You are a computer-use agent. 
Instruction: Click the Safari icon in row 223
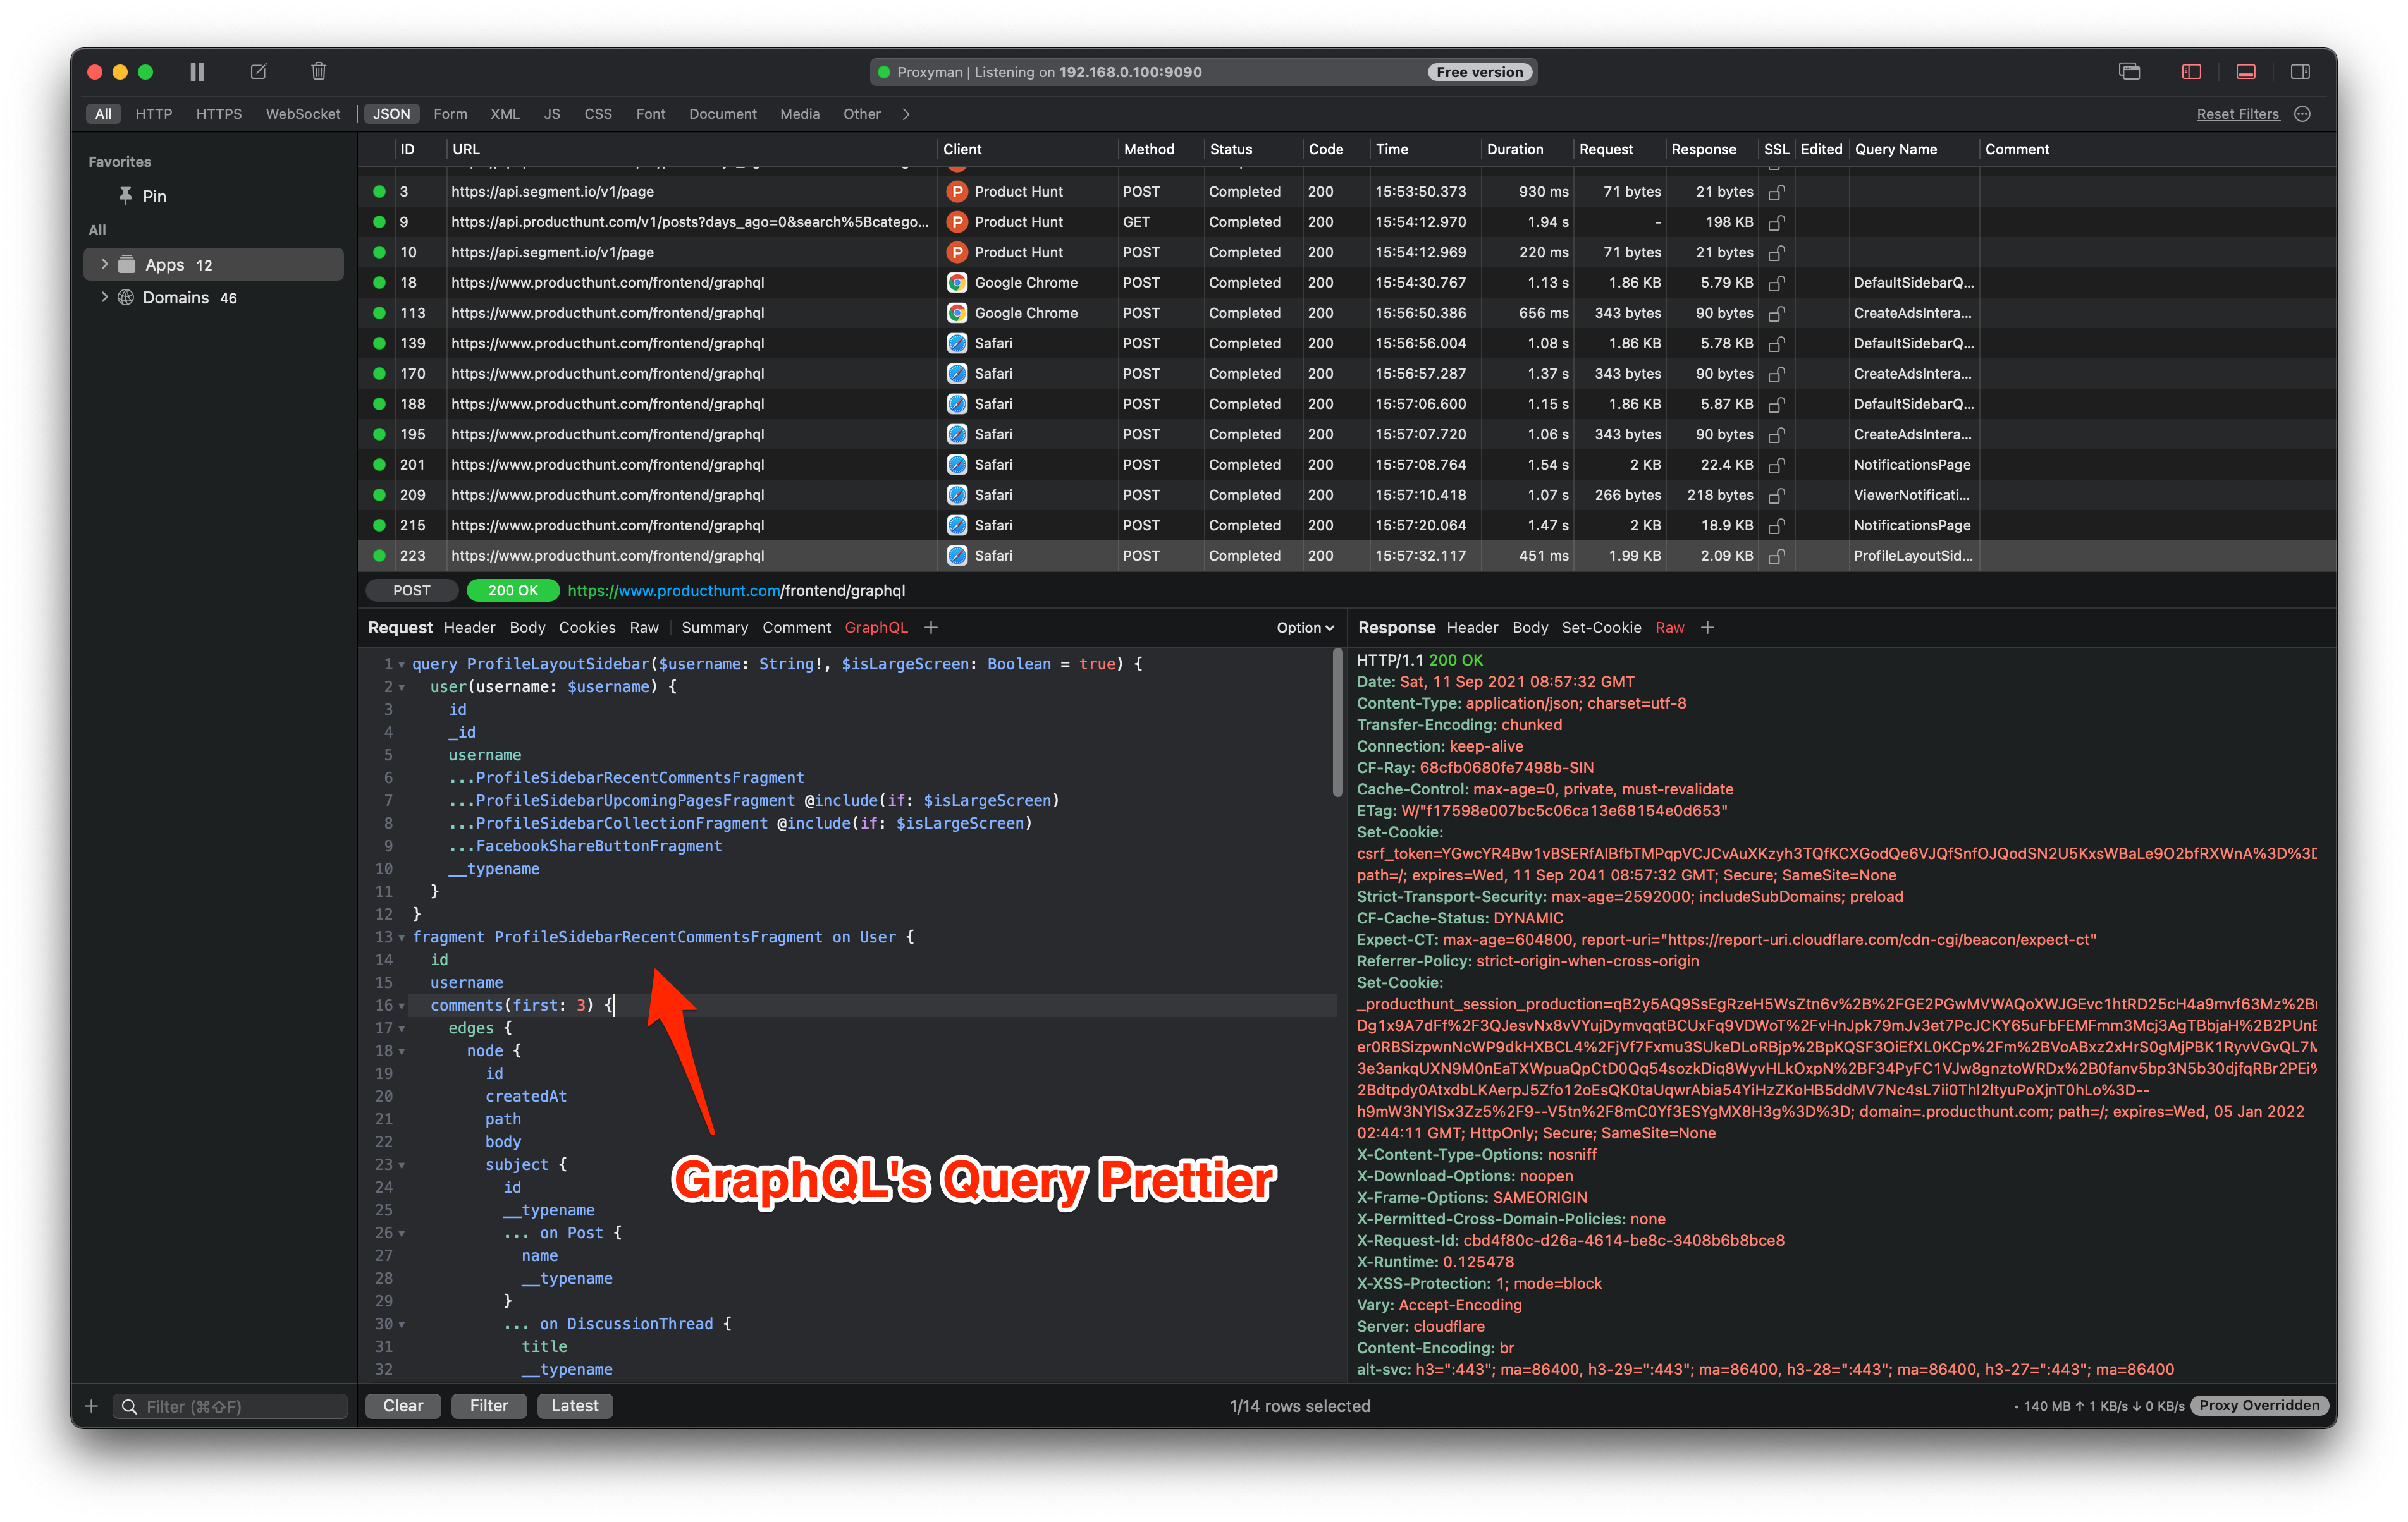957,556
